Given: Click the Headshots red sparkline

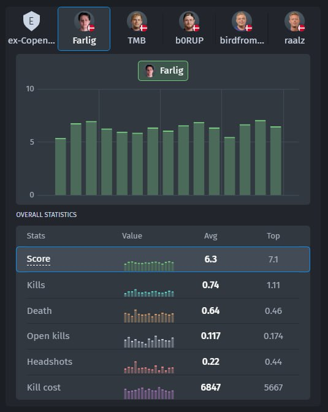Looking at the screenshot, I should tap(149, 367).
